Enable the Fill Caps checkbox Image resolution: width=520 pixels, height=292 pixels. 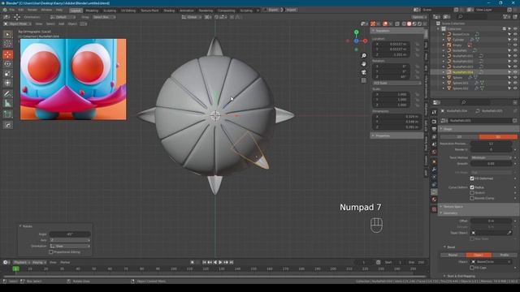click(472, 268)
